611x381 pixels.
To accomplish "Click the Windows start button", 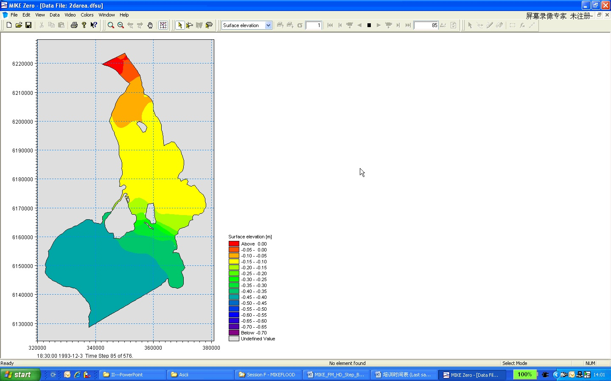I will [x=19, y=375].
